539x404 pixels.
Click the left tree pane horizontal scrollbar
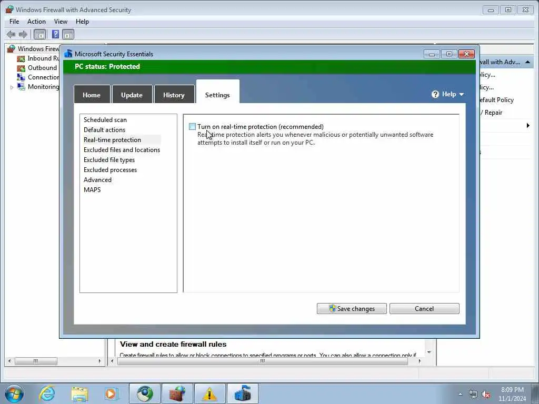36,361
